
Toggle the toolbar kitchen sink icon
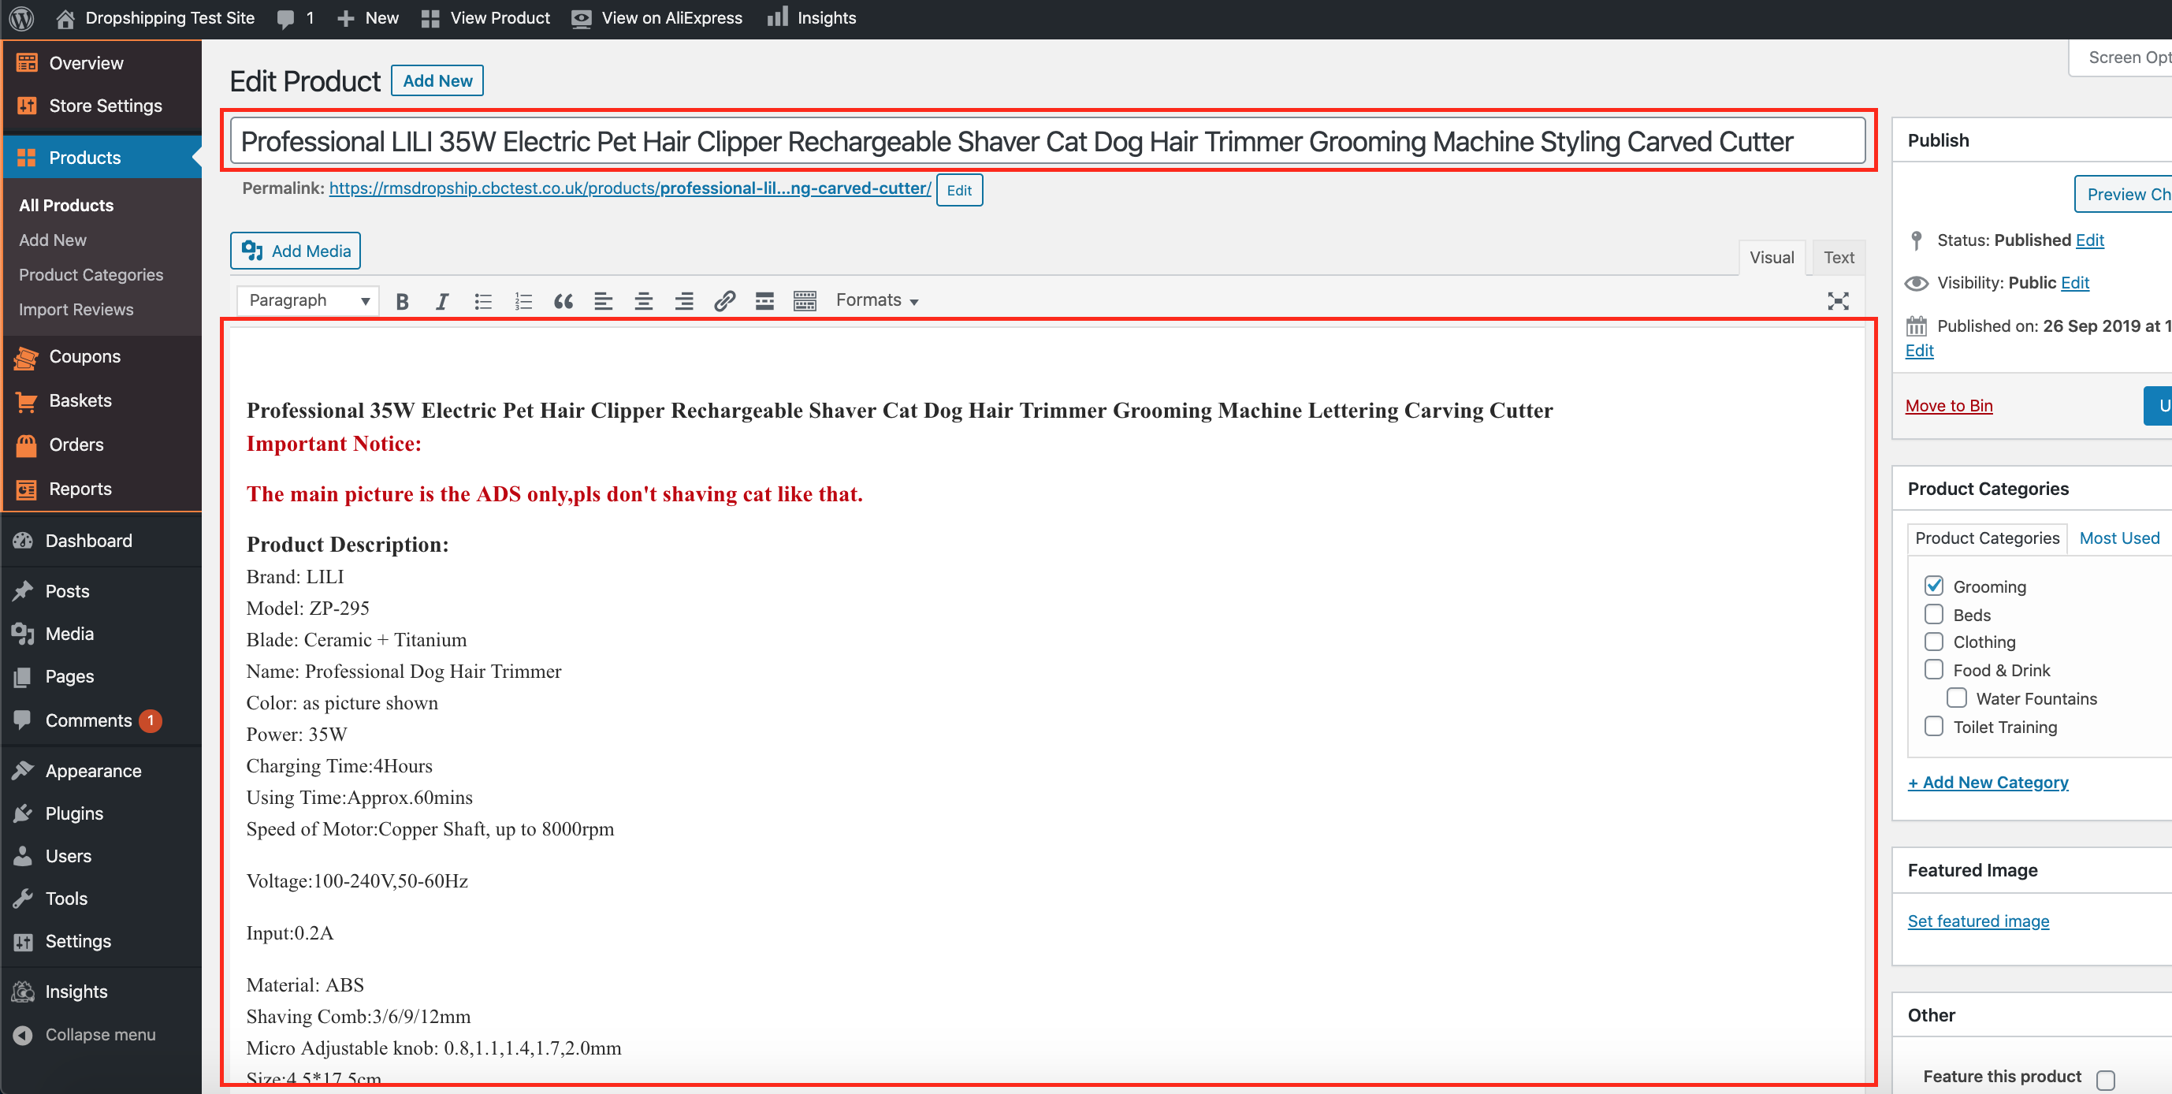pos(805,301)
